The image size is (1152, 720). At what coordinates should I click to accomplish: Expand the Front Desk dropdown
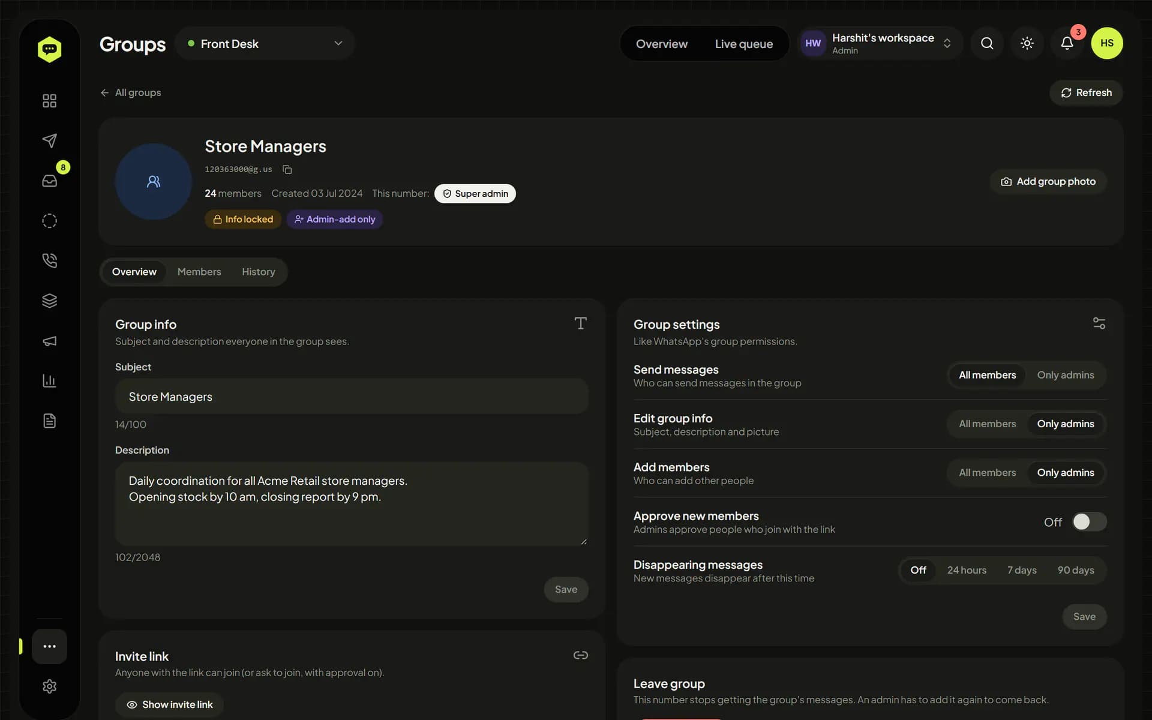[265, 43]
